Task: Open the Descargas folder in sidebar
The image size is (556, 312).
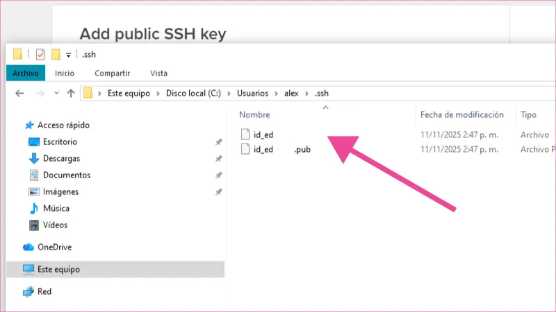Action: tap(63, 158)
